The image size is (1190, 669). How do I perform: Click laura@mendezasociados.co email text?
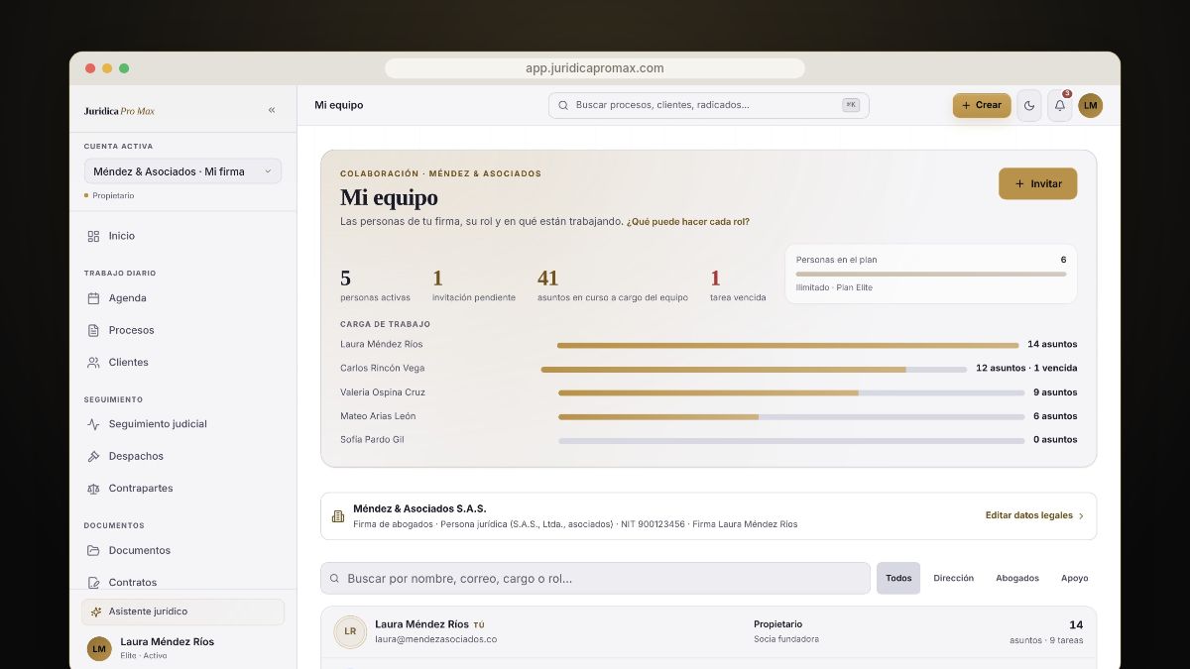click(435, 639)
